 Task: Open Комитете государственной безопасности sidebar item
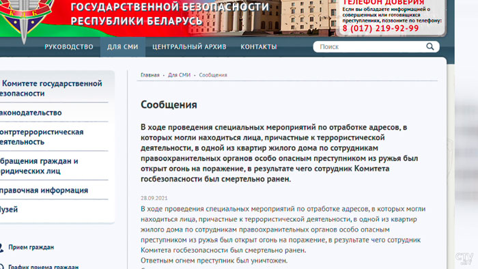pyautogui.click(x=51, y=88)
